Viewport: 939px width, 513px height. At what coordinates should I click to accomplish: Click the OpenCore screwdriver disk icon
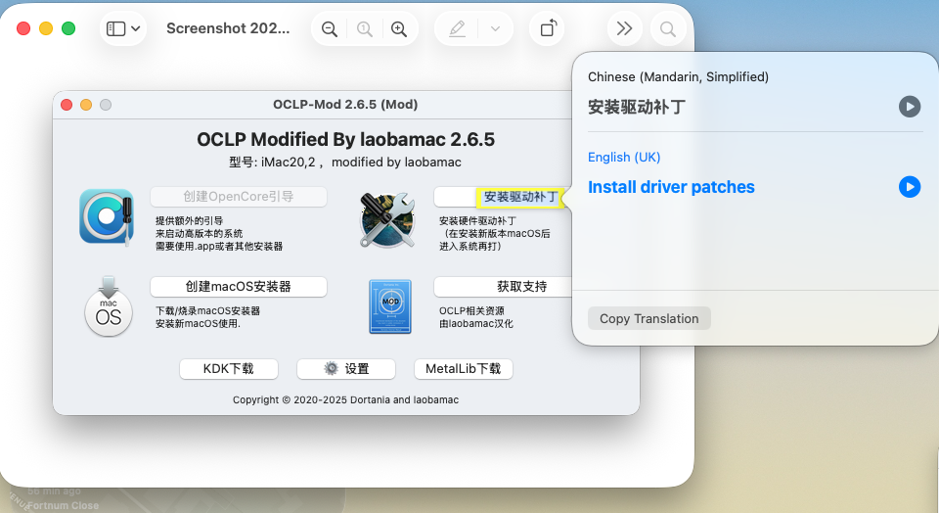pos(107,216)
